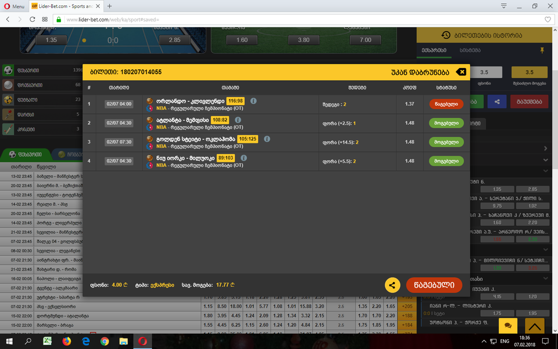Screen dimensions: 558x349
Task: Jump to page top with up arrow
Action: click(x=535, y=326)
